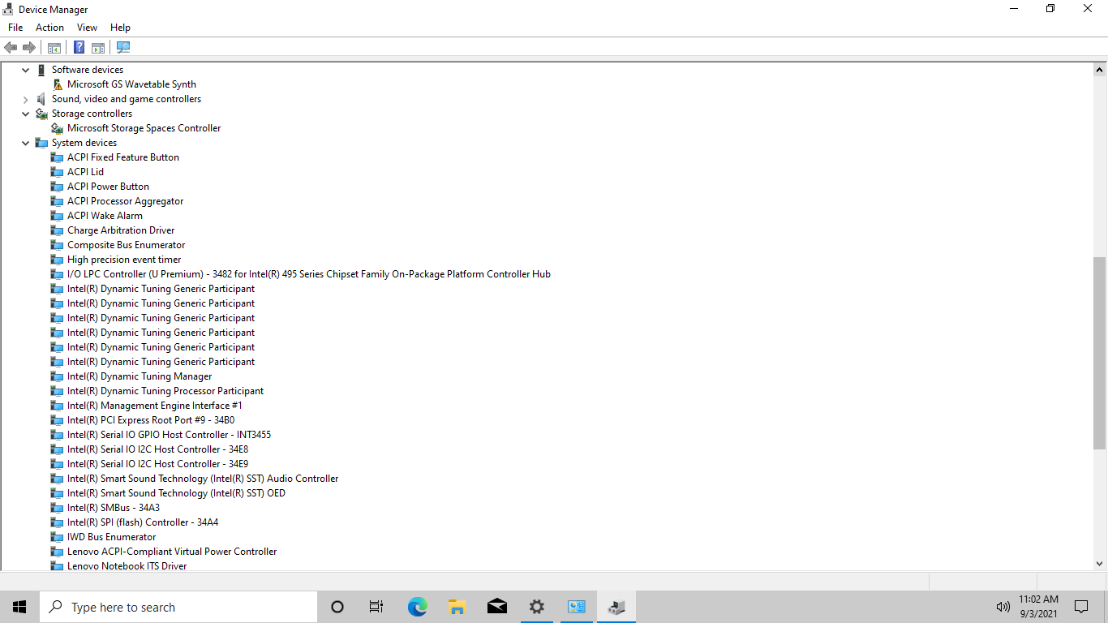1108x623 pixels.
Task: Toggle the Show/Hide Action Pane toolbar icon
Action: (98, 47)
